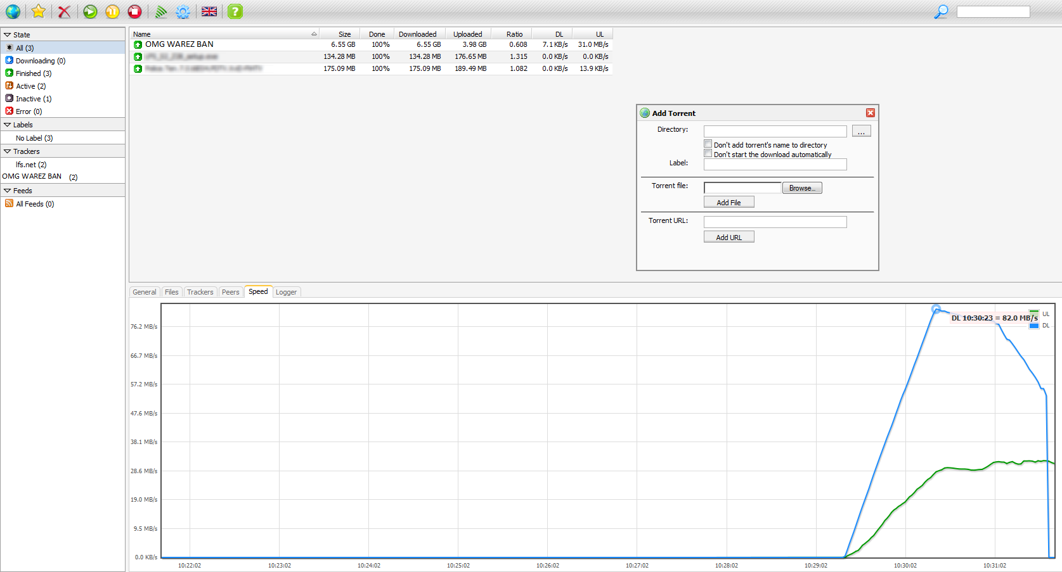Click the red Stop torrent icon

pyautogui.click(x=134, y=11)
